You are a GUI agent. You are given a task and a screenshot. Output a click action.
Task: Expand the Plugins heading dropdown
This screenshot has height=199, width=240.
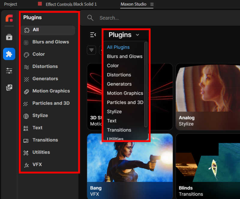tap(124, 35)
